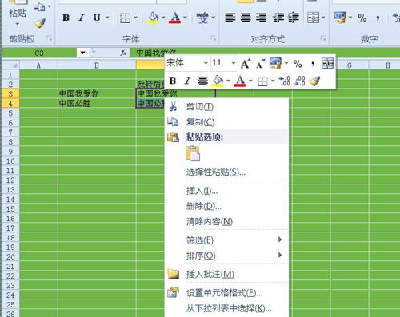Viewport: 400px width, 317px height.
Task: Choose 插入批注(M) insert comment
Action: [x=226, y=274]
